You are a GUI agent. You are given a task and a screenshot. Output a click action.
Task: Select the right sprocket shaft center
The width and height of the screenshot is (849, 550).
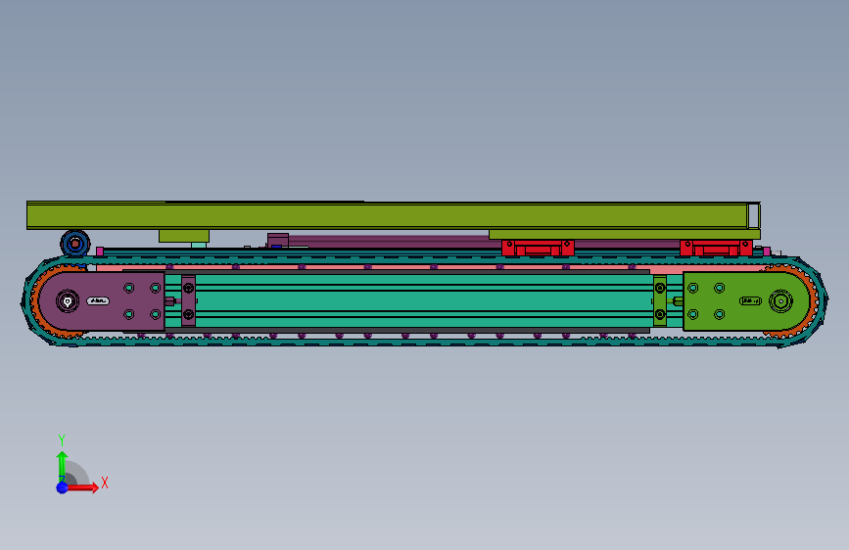click(x=780, y=301)
